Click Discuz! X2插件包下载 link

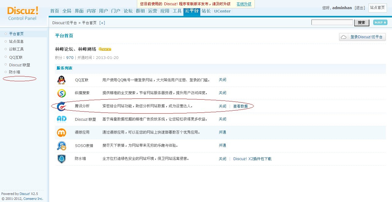[252, 159]
